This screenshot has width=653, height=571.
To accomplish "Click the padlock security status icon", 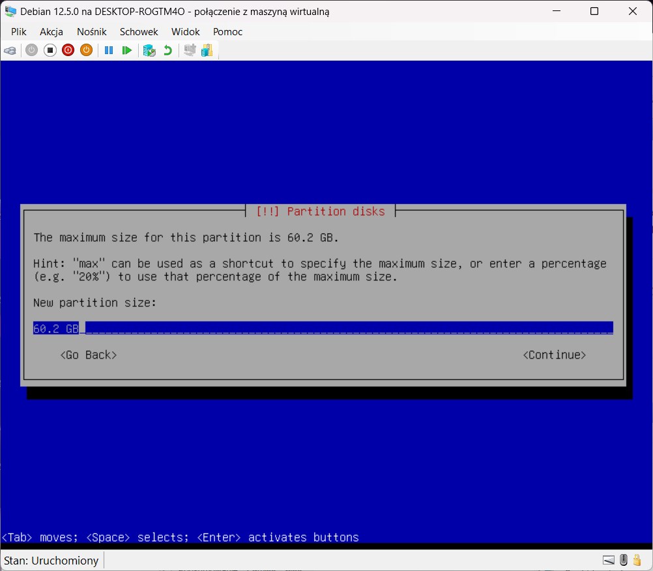I will coord(637,560).
